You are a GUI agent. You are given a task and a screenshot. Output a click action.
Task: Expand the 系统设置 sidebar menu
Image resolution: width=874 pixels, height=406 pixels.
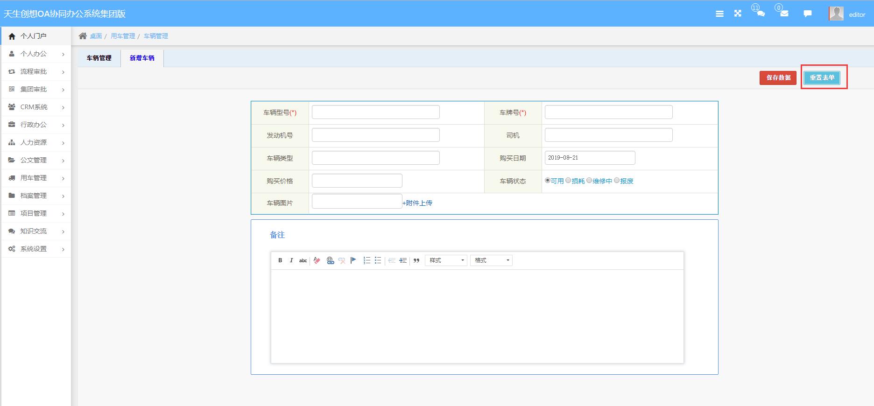coord(36,249)
